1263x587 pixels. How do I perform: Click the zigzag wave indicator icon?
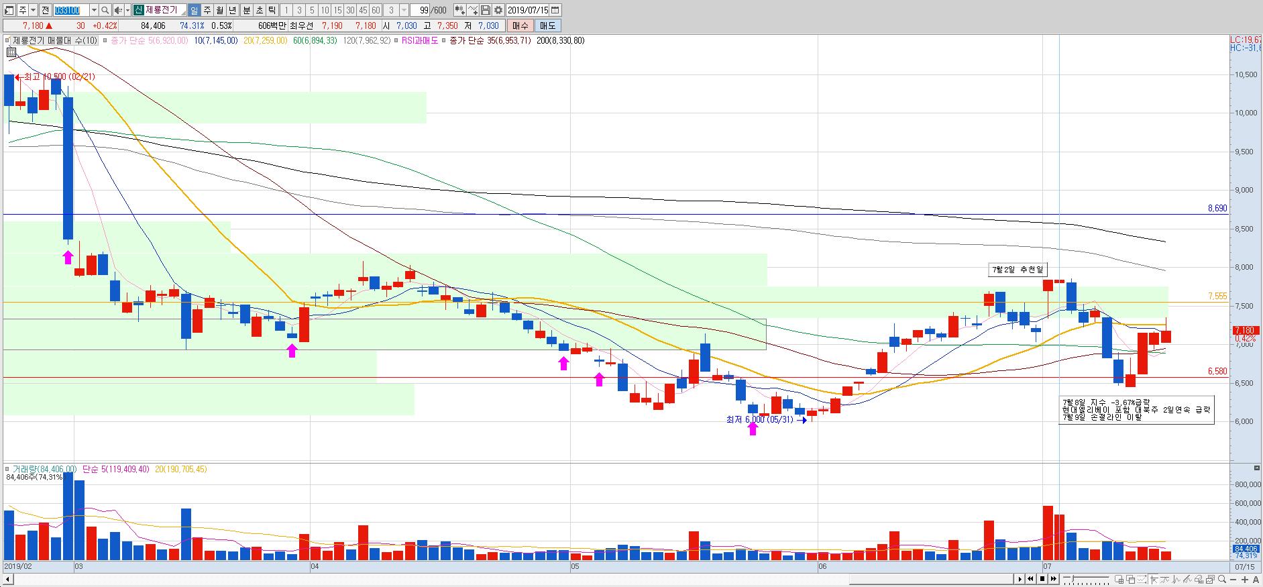tap(1176, 580)
